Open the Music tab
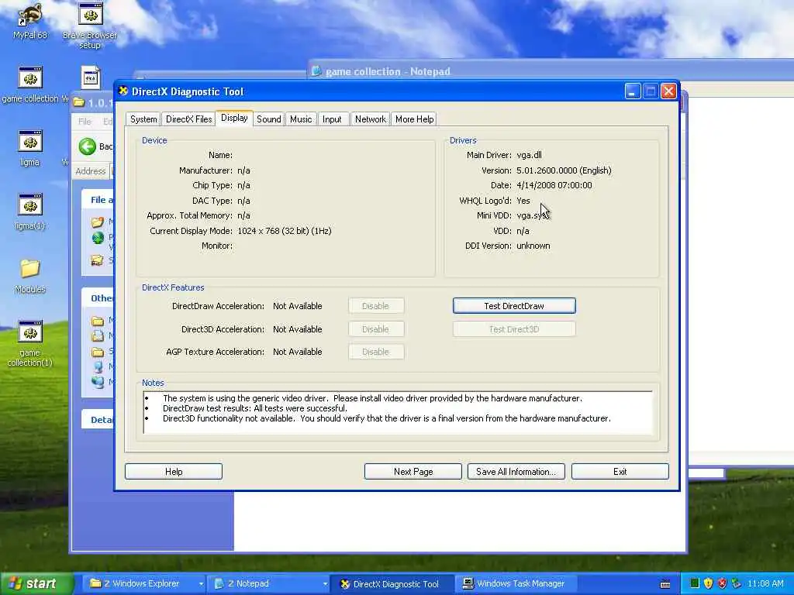The image size is (794, 595). click(301, 119)
